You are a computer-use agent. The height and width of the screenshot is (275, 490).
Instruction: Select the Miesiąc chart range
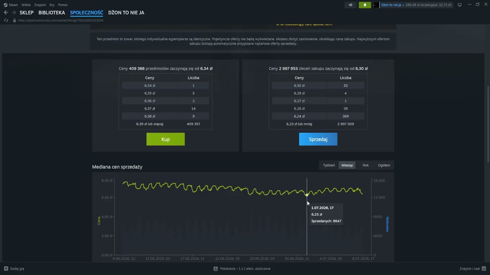347,165
